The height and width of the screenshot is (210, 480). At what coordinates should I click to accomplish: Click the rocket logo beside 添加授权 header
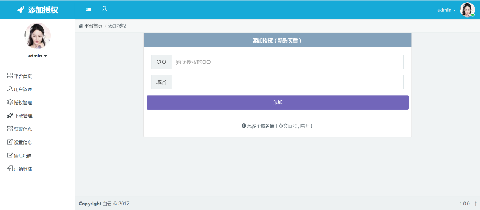[x=20, y=10]
